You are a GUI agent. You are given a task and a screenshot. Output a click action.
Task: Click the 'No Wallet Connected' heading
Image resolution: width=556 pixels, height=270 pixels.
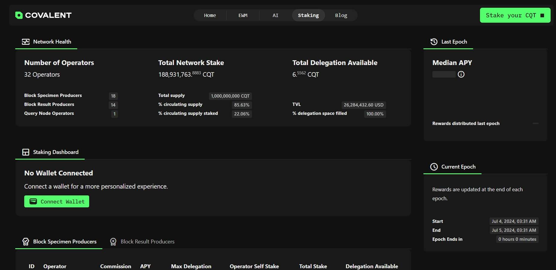click(x=59, y=173)
